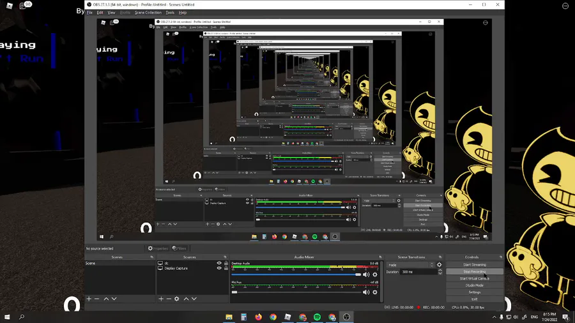Mute Mic/Aux speaker icon
The image size is (575, 323).
[366, 292]
